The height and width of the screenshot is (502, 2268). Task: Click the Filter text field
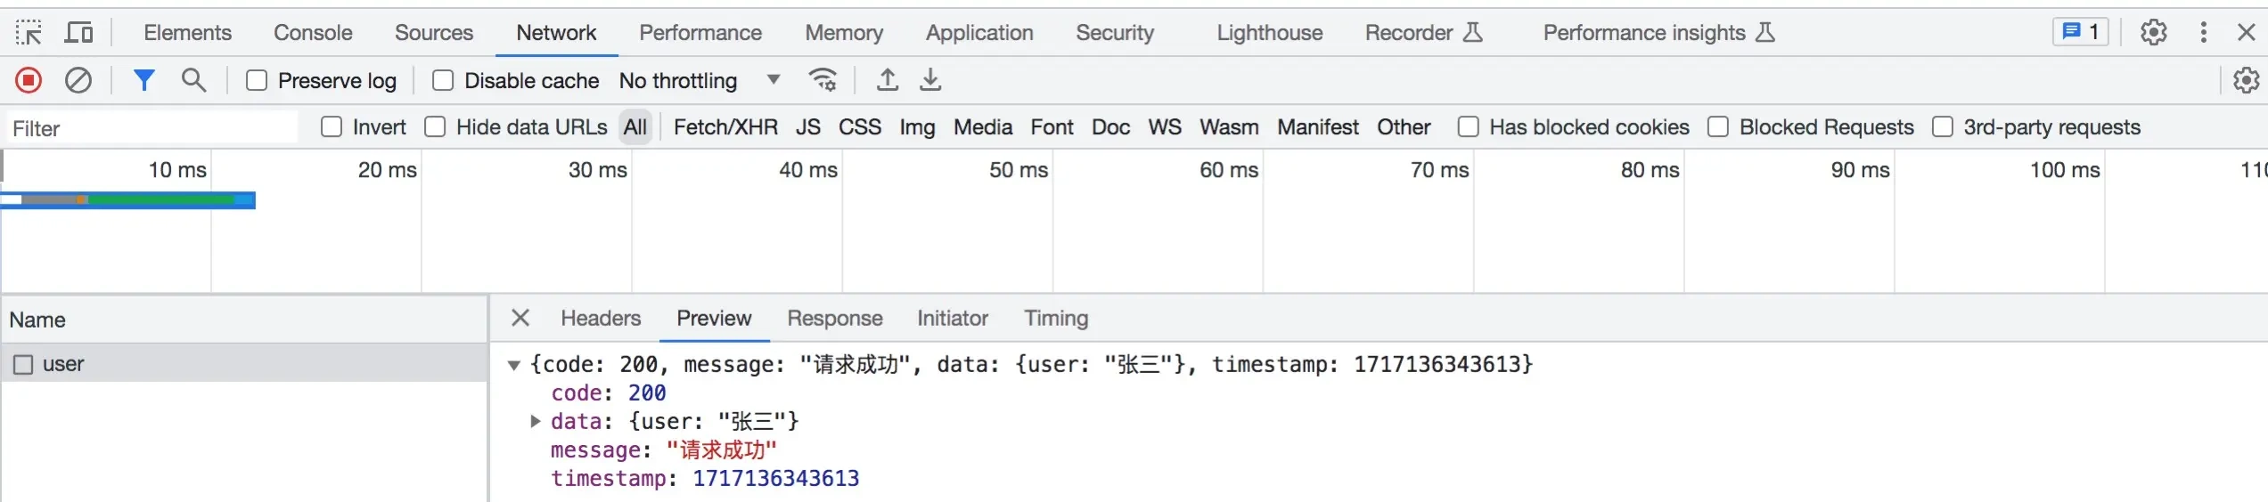point(151,128)
